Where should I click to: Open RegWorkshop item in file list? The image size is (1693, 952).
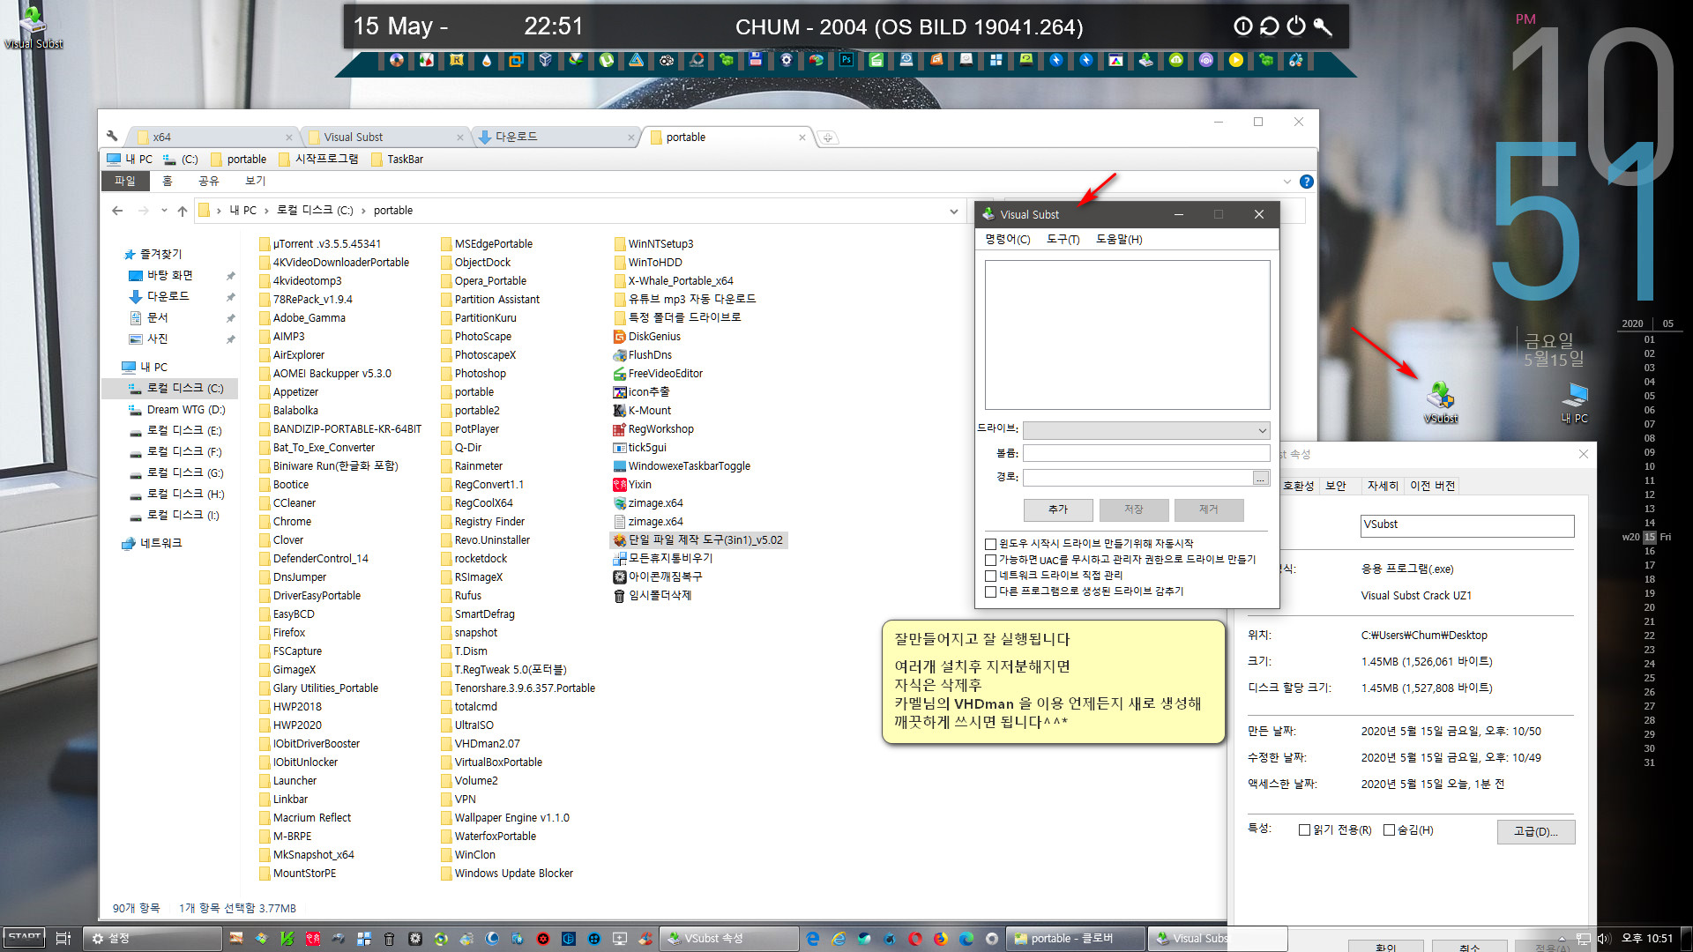click(x=653, y=429)
